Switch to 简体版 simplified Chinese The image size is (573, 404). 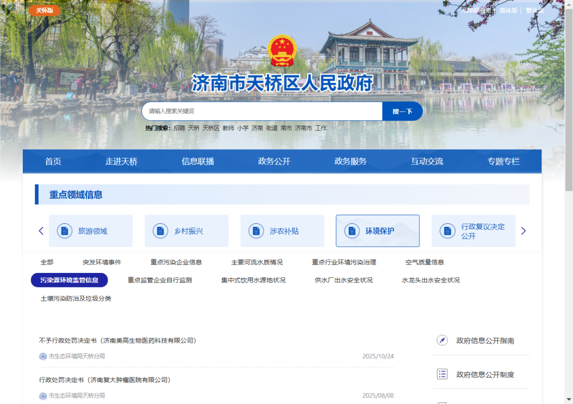coord(508,10)
